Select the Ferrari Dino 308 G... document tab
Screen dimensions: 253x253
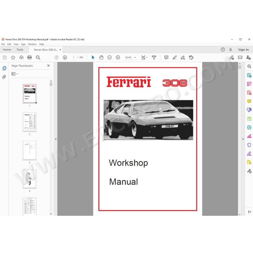tap(46, 50)
